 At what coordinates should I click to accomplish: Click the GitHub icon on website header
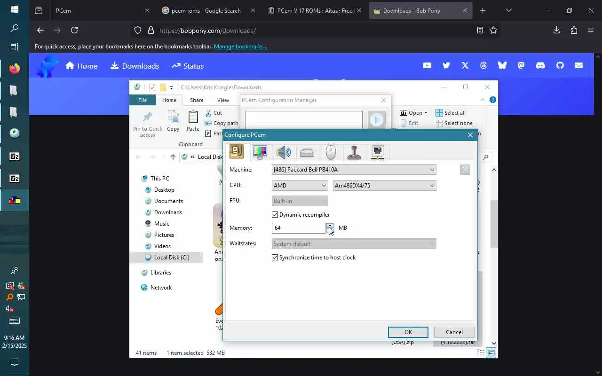pos(560,66)
